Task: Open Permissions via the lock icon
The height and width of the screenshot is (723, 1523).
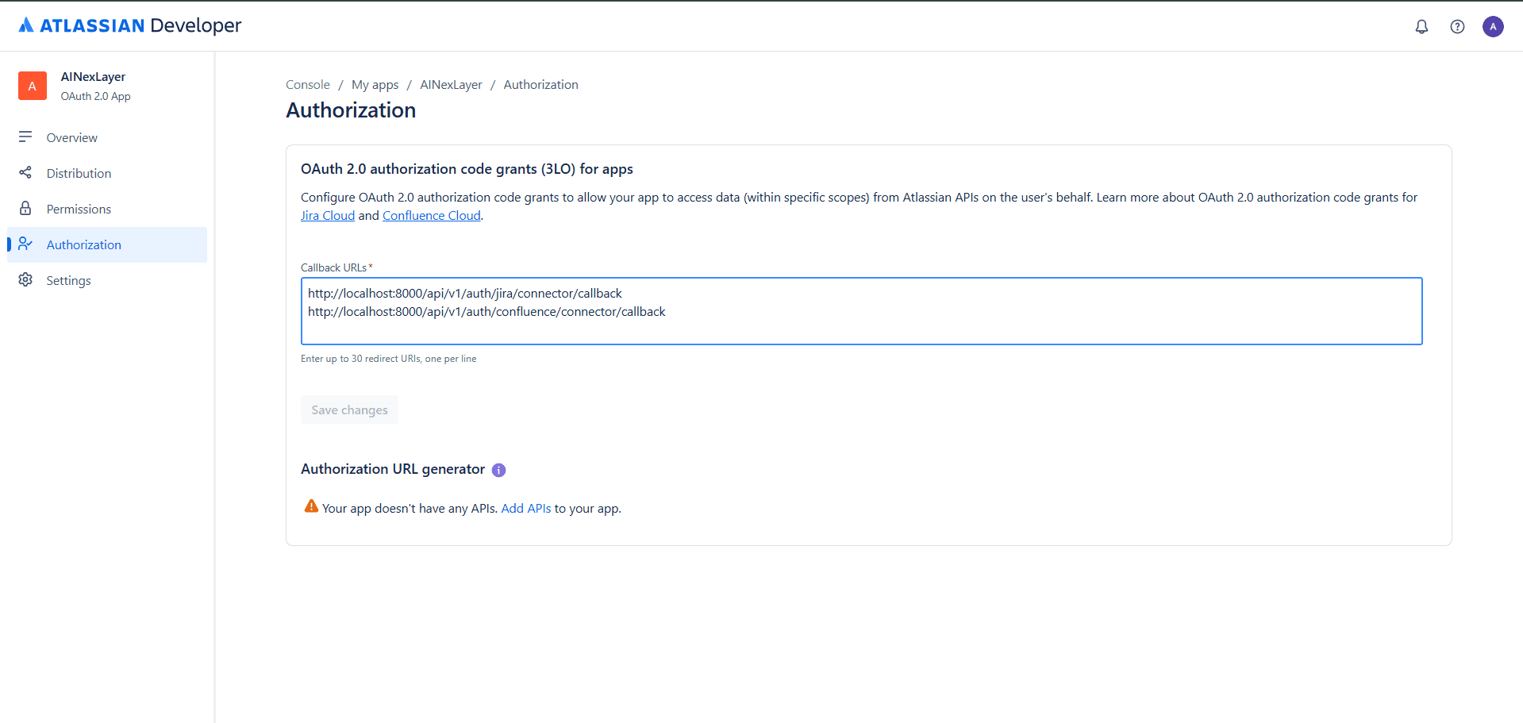Action: point(25,208)
